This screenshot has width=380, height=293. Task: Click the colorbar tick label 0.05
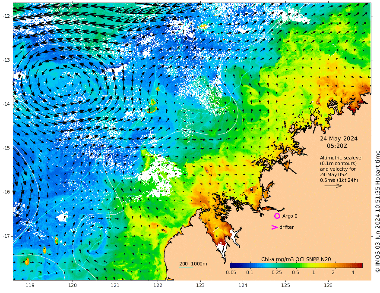[x=231, y=272]
